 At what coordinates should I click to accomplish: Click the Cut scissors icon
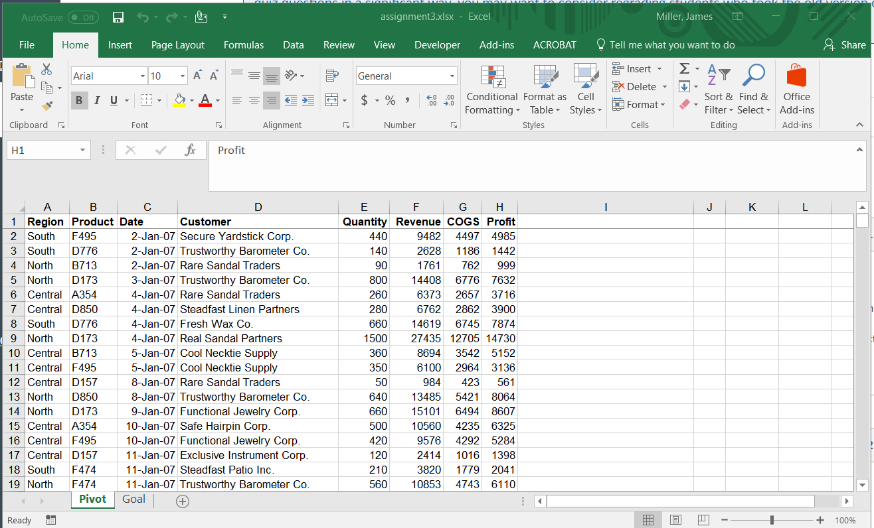coord(46,69)
